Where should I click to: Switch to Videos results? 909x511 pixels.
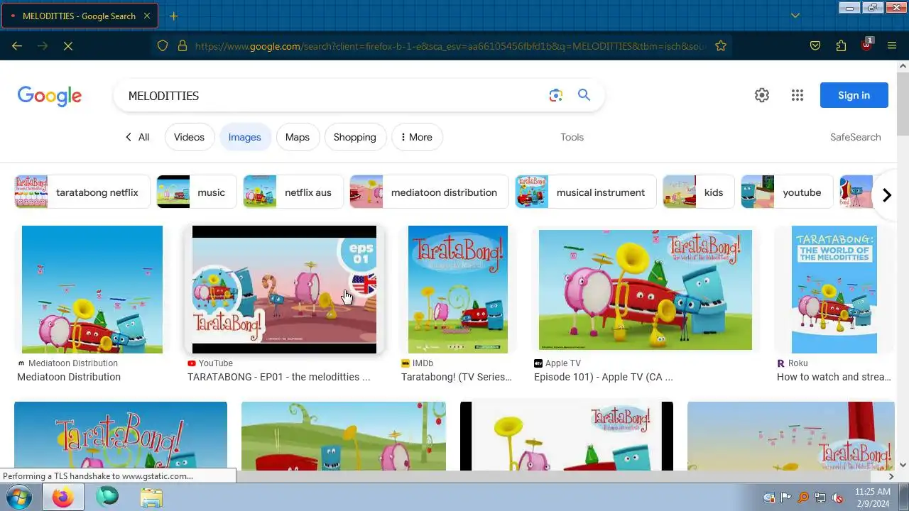pyautogui.click(x=189, y=137)
